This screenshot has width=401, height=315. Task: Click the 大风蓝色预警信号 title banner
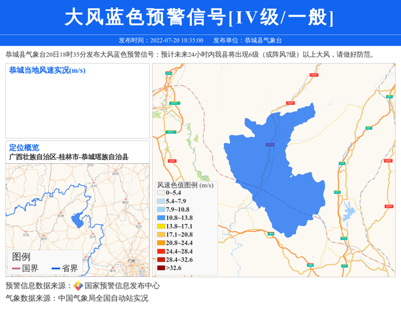pyautogui.click(x=200, y=17)
